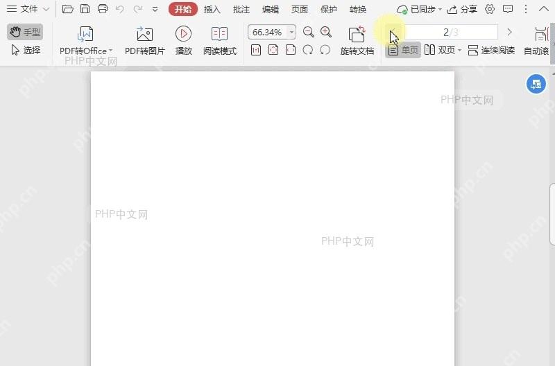
Task: Click the 66.34% zoom level field
Action: (x=267, y=32)
